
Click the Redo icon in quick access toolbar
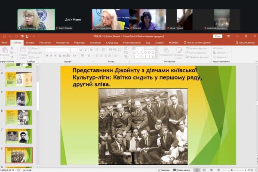pyautogui.click(x=16, y=37)
